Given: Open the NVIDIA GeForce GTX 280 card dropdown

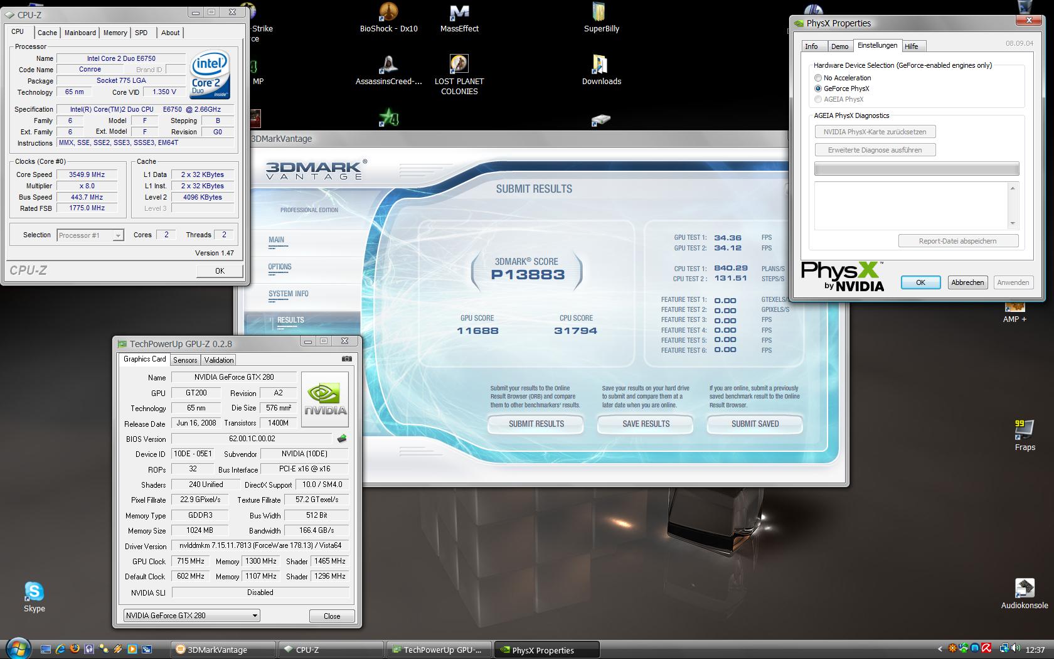Looking at the screenshot, I should 191,616.
